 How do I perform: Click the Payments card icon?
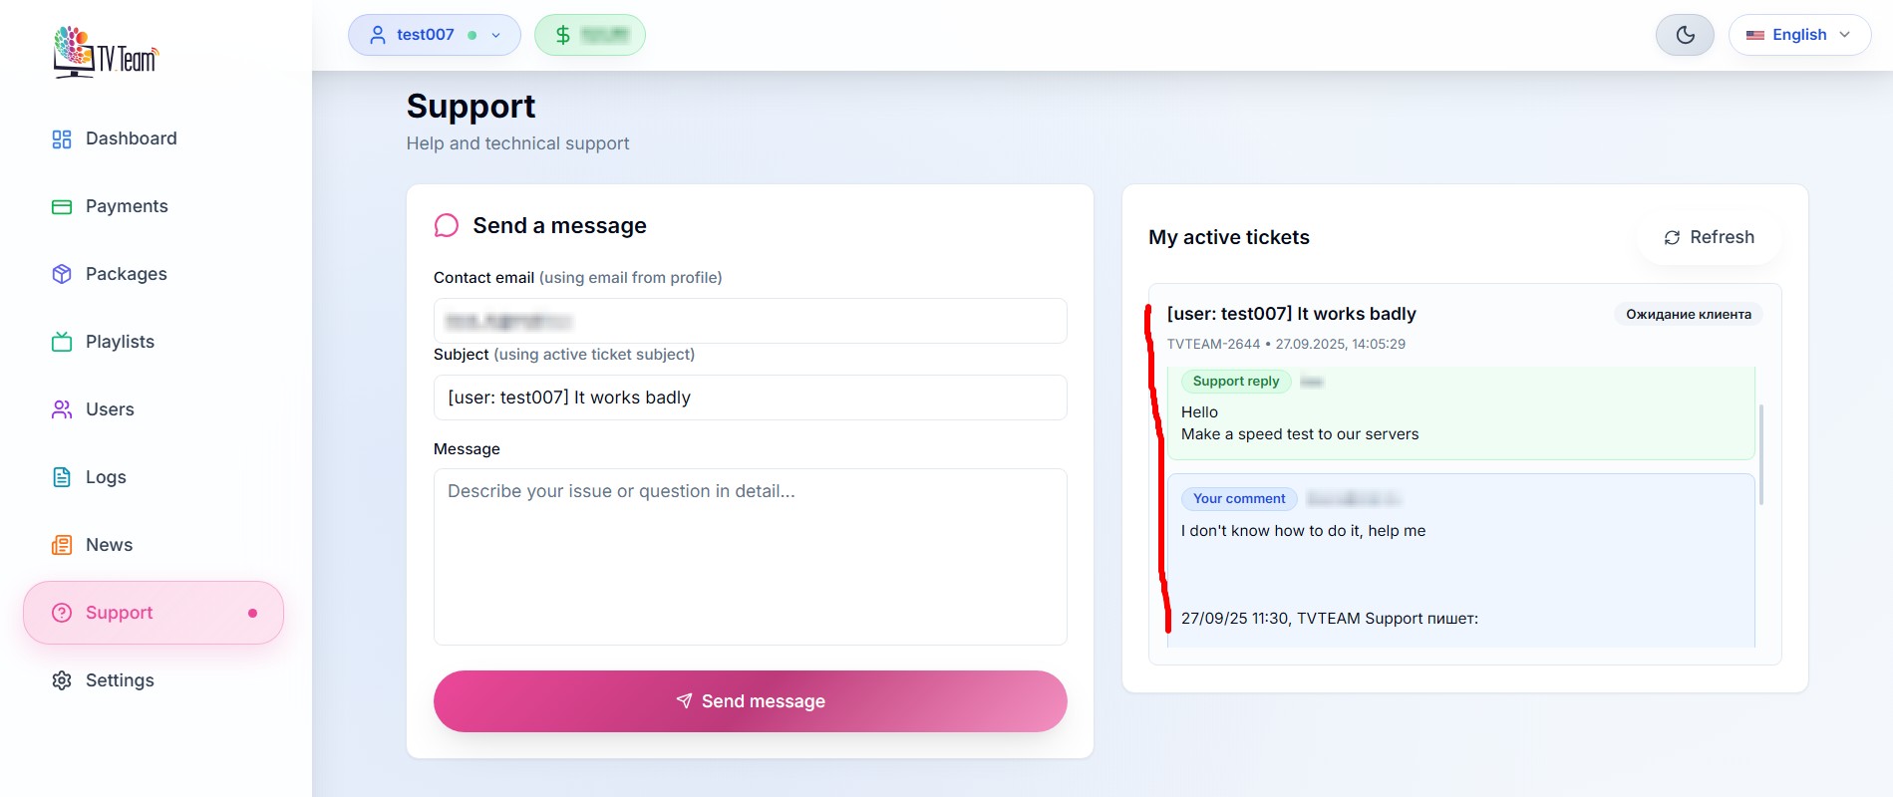coord(62,207)
